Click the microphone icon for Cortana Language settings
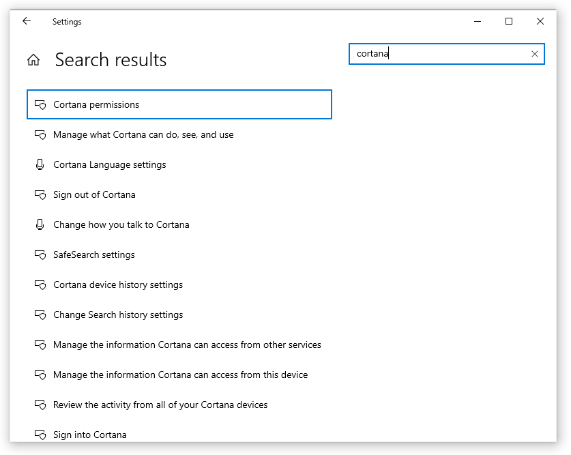The image size is (571, 455). pyautogui.click(x=40, y=165)
